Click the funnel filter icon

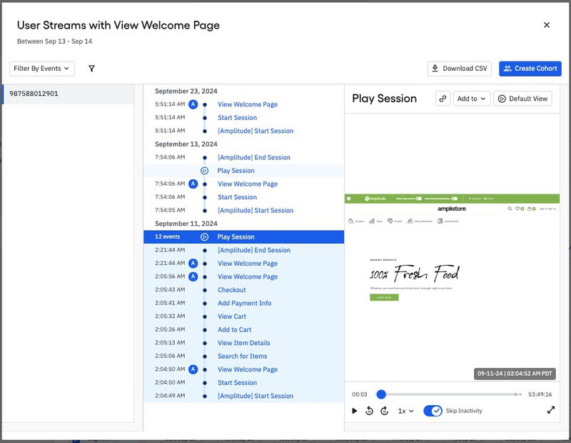(x=91, y=69)
